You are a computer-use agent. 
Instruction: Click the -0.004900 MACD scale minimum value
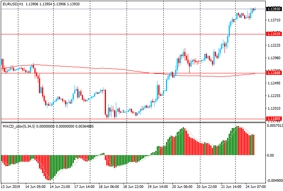pyautogui.click(x=275, y=181)
